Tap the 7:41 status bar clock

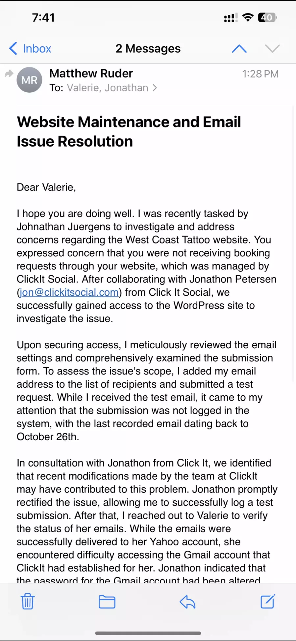pos(43,17)
